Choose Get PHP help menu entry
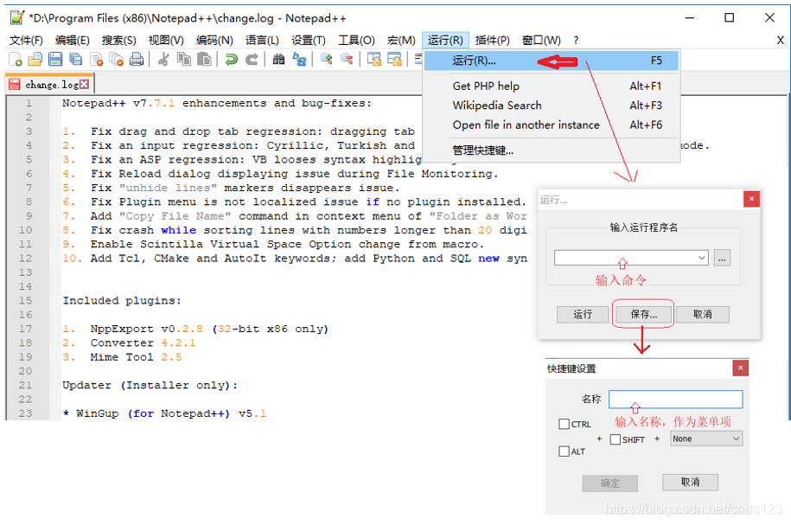This screenshot has width=791, height=525. point(552,86)
